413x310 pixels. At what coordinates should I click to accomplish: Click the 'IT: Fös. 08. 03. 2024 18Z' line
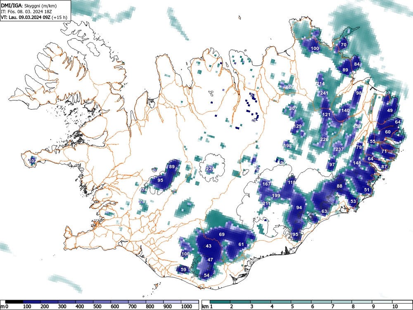(26, 12)
